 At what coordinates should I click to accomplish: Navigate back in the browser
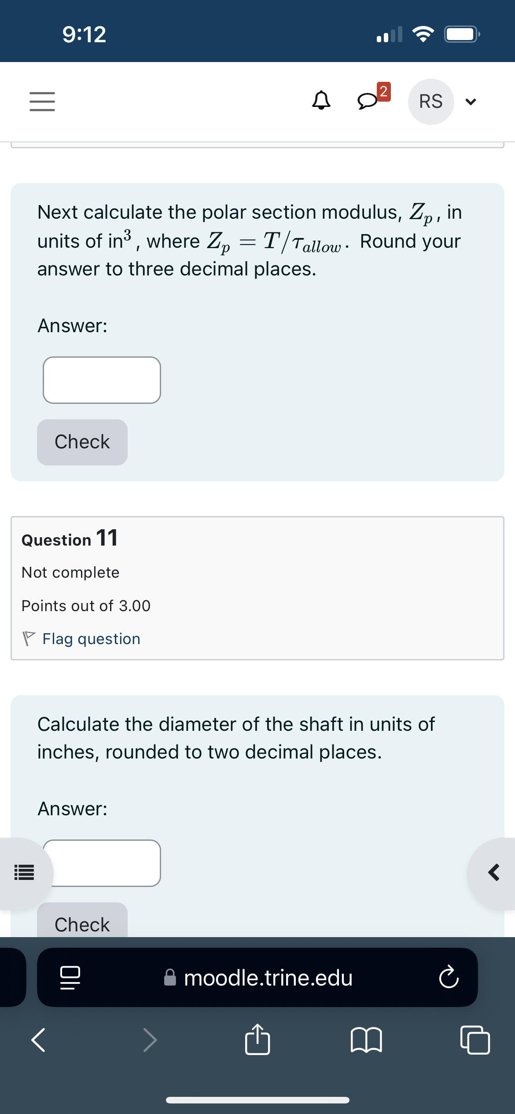coord(38,1041)
